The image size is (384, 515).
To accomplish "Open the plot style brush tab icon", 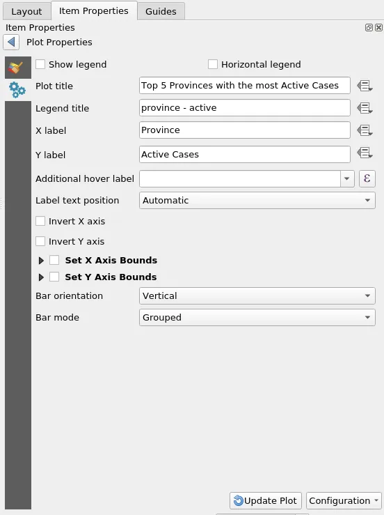I will (18, 68).
